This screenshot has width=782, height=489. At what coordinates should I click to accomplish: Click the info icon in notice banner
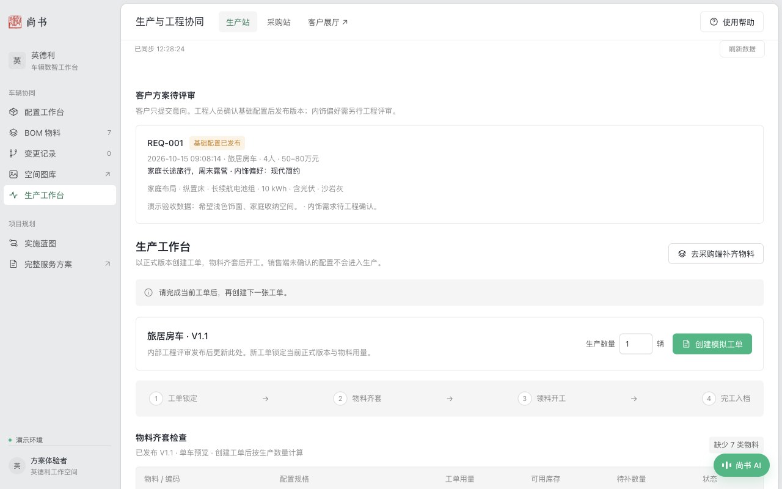(148, 293)
